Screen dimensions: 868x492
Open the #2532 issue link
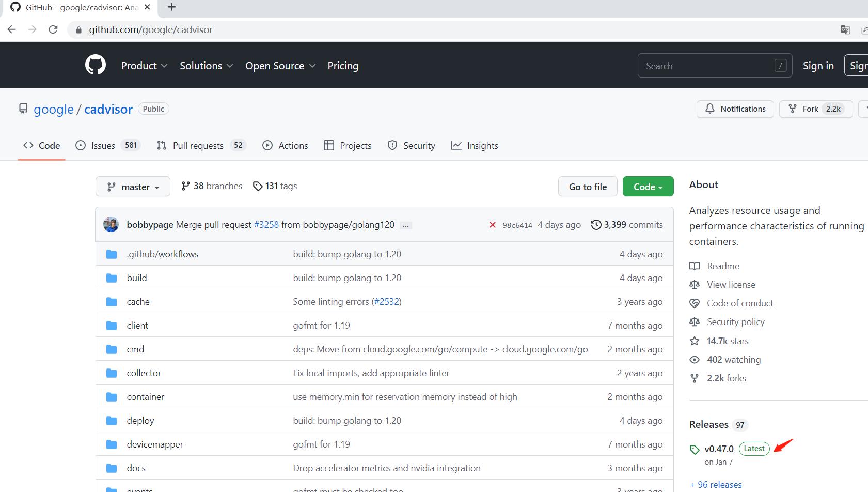(x=387, y=302)
